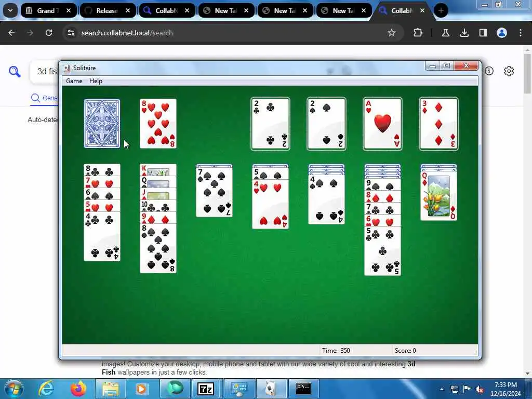Bookmark this page with the star icon
This screenshot has width=532, height=399.
[392, 33]
